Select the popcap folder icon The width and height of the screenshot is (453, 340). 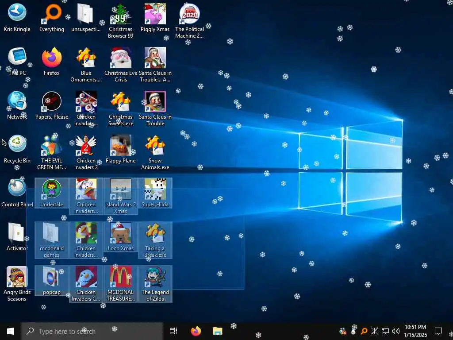tap(51, 281)
